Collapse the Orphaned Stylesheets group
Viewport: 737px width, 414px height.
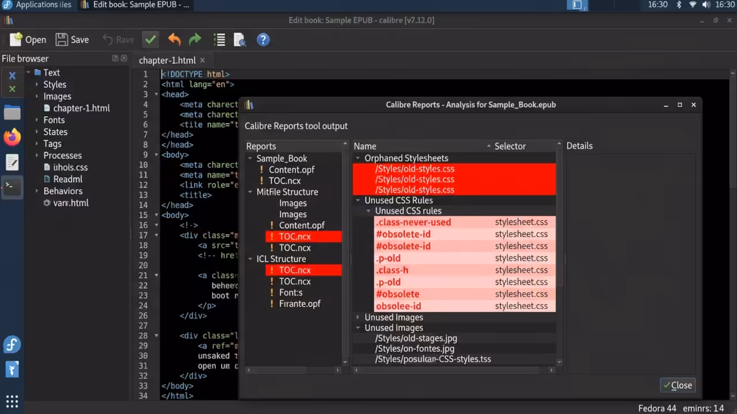click(358, 158)
